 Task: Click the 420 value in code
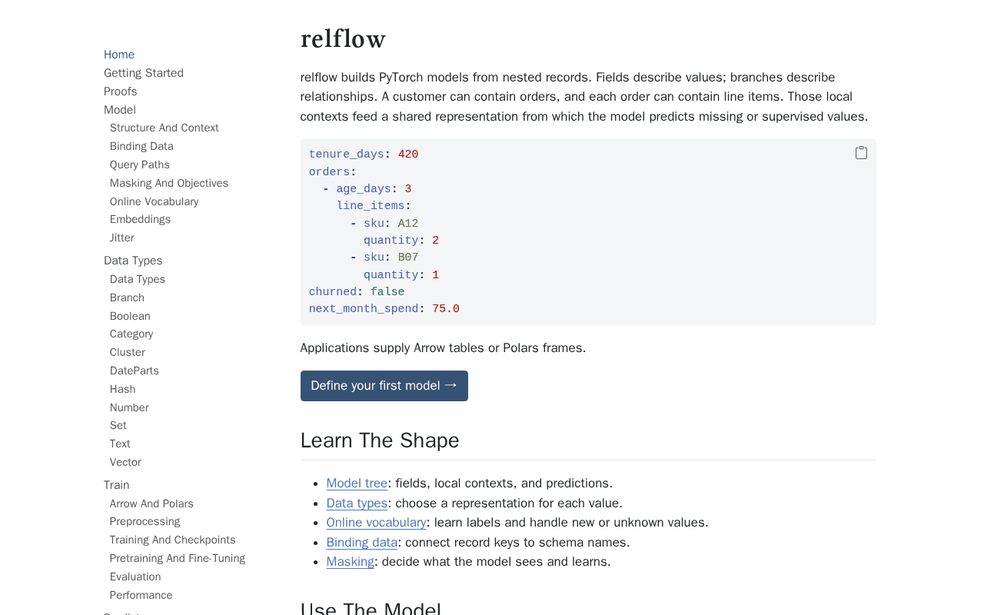click(x=408, y=155)
